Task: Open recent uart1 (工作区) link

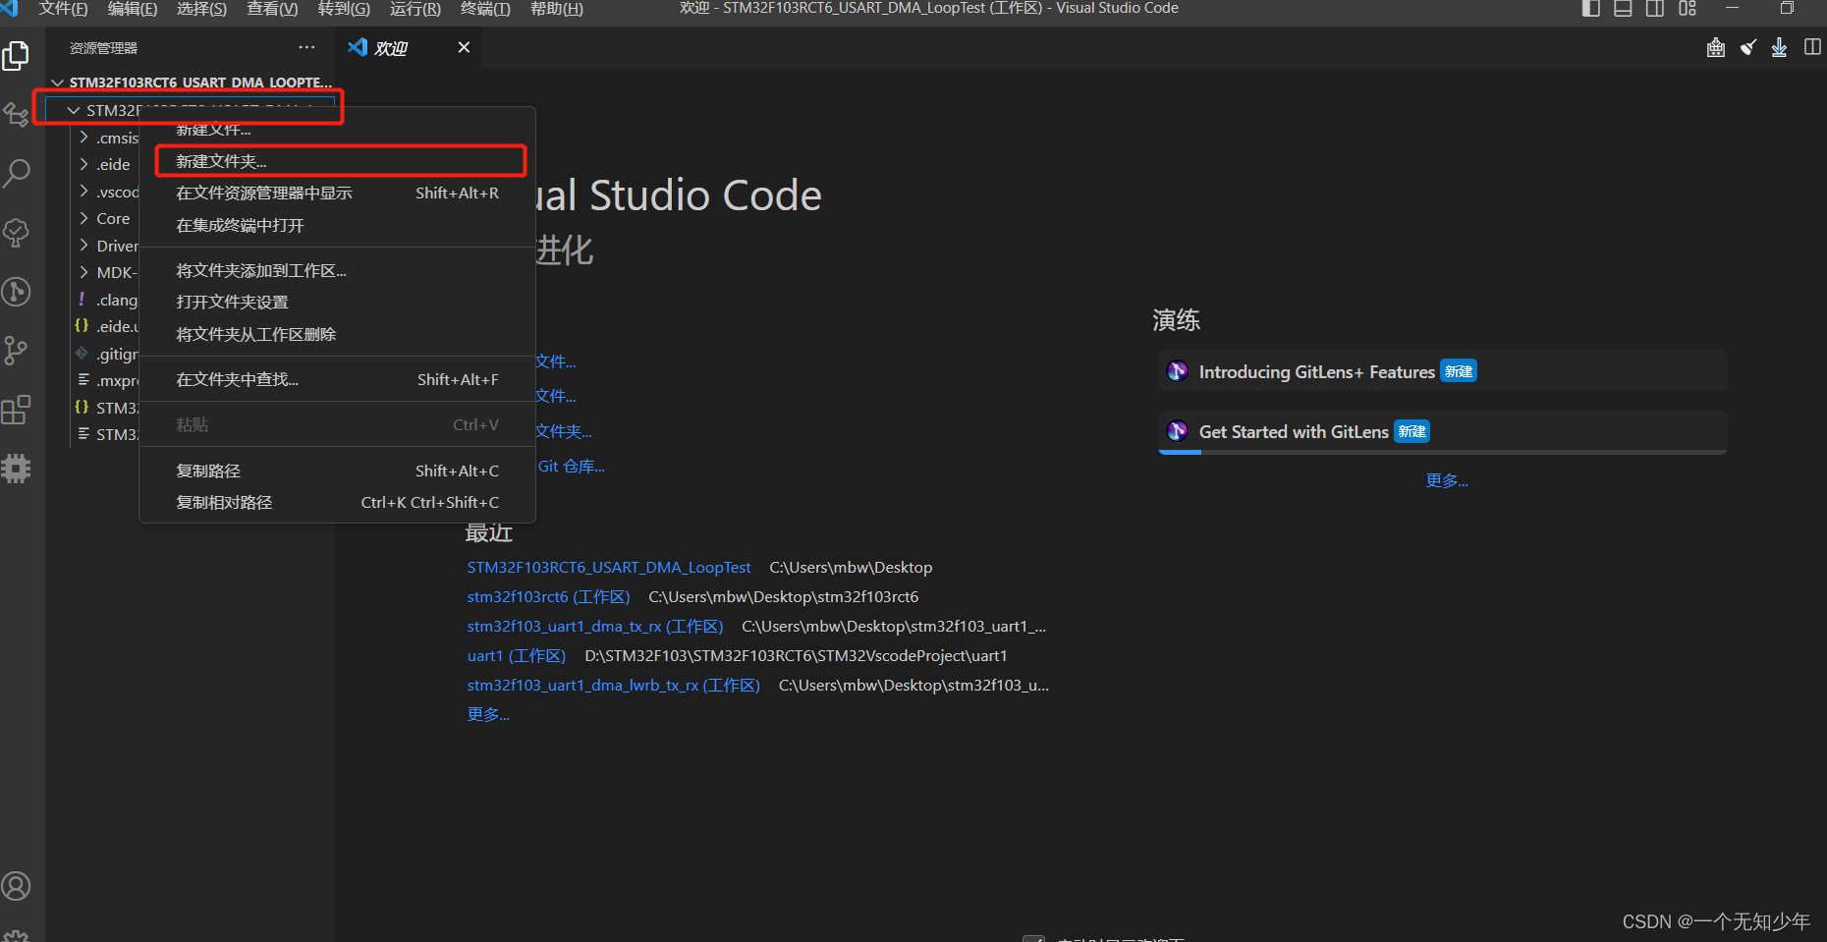Action: pyautogui.click(x=517, y=655)
